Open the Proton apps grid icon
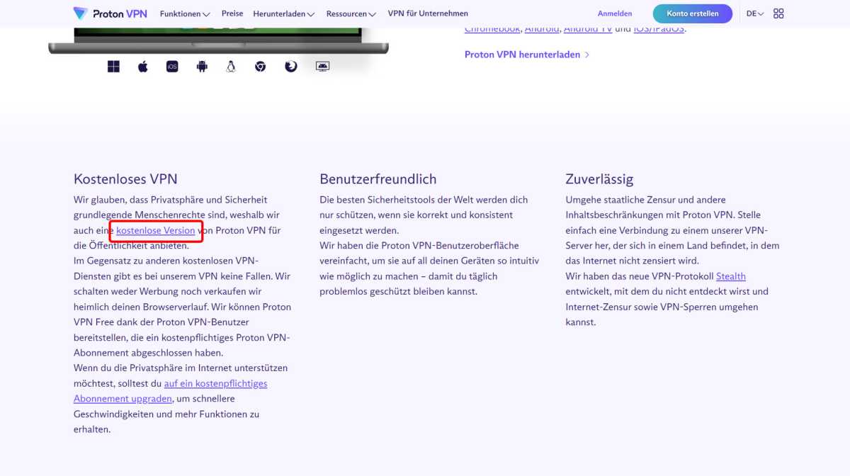Viewport: 850px width, 476px height. 778,13
